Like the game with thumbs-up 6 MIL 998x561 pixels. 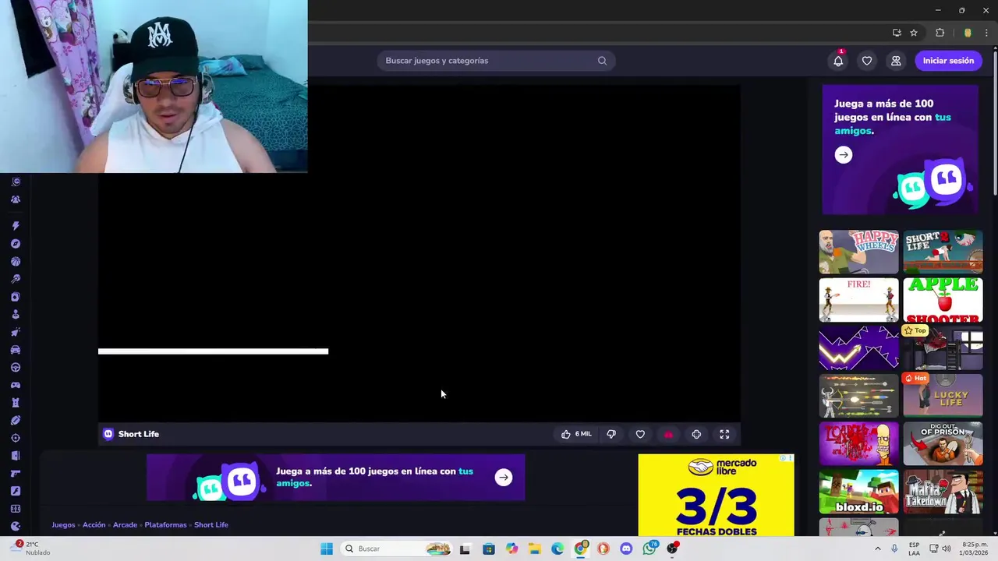(x=576, y=434)
